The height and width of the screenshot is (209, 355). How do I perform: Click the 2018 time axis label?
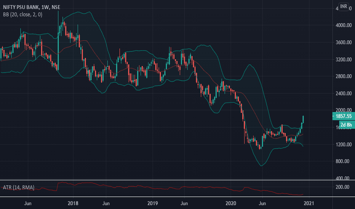(x=73, y=203)
